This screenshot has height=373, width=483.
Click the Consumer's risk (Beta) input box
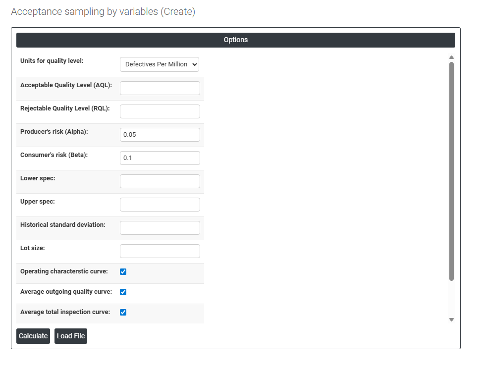160,158
